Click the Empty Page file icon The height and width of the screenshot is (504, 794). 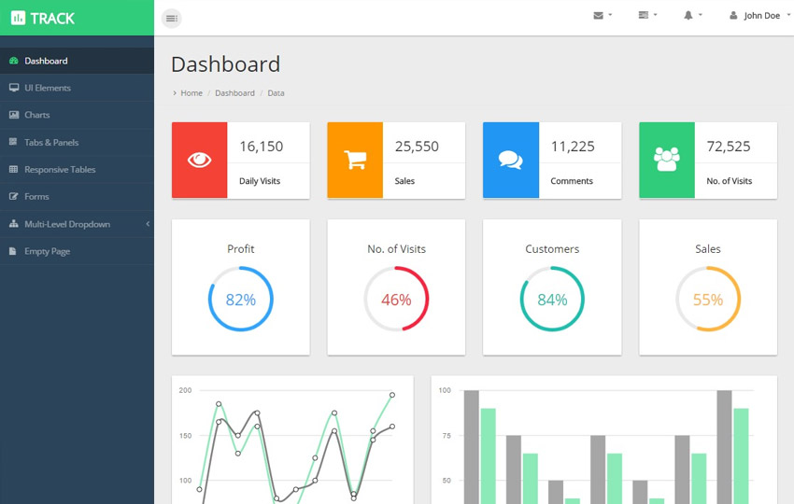click(x=13, y=251)
